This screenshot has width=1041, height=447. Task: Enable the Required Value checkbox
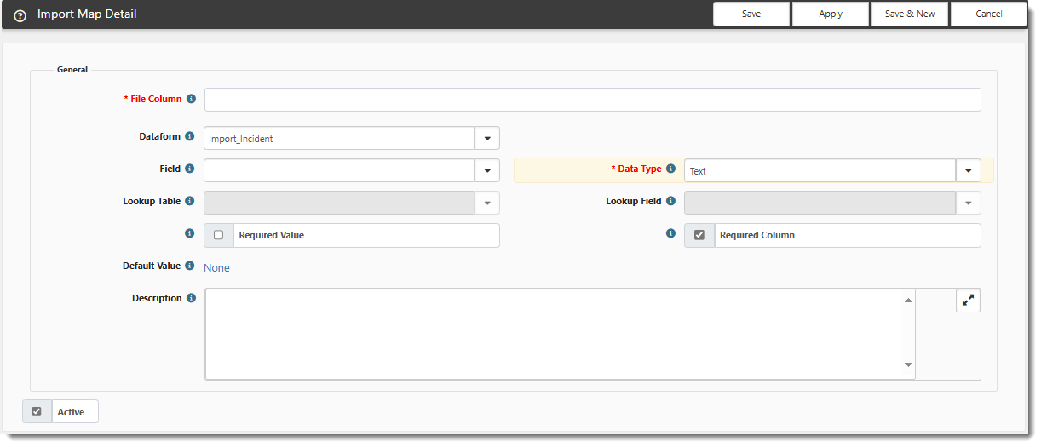pyautogui.click(x=218, y=235)
